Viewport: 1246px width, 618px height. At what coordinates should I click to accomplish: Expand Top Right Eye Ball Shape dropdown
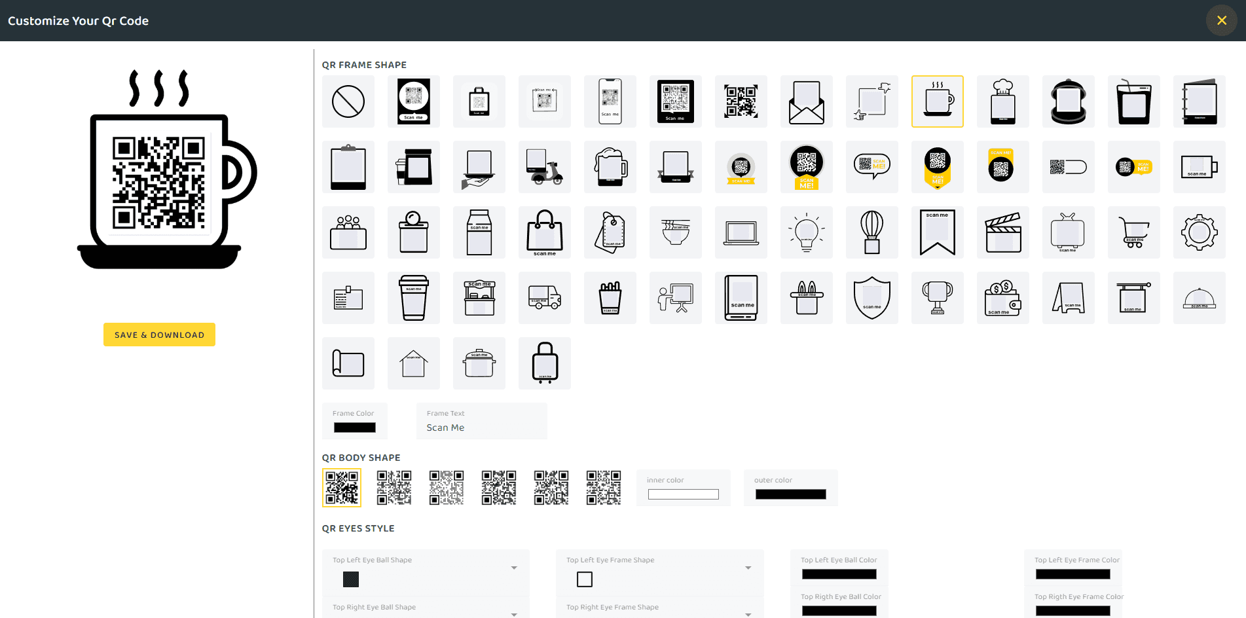click(x=426, y=608)
